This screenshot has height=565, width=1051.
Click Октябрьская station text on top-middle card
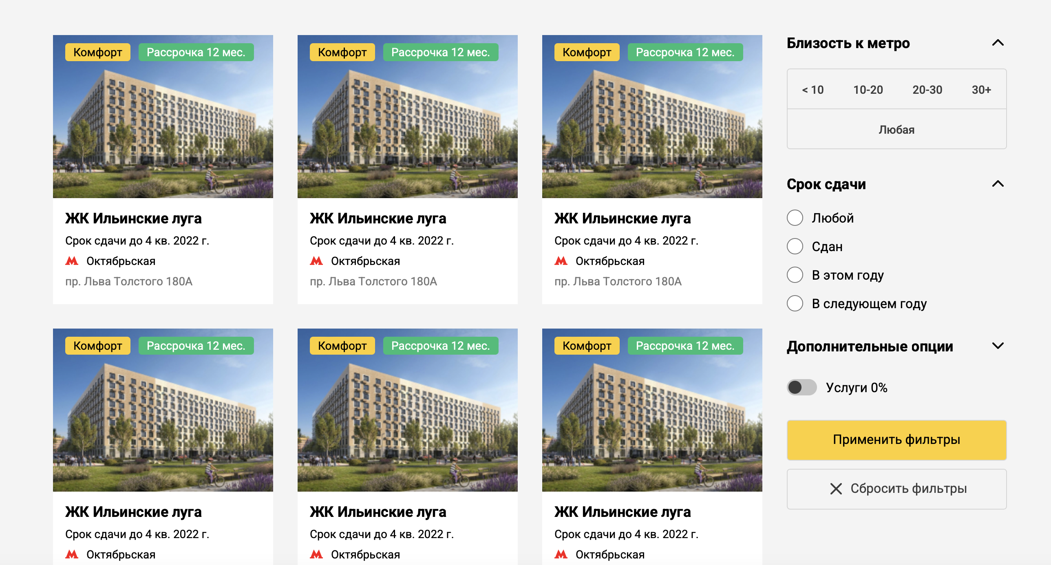coord(365,260)
